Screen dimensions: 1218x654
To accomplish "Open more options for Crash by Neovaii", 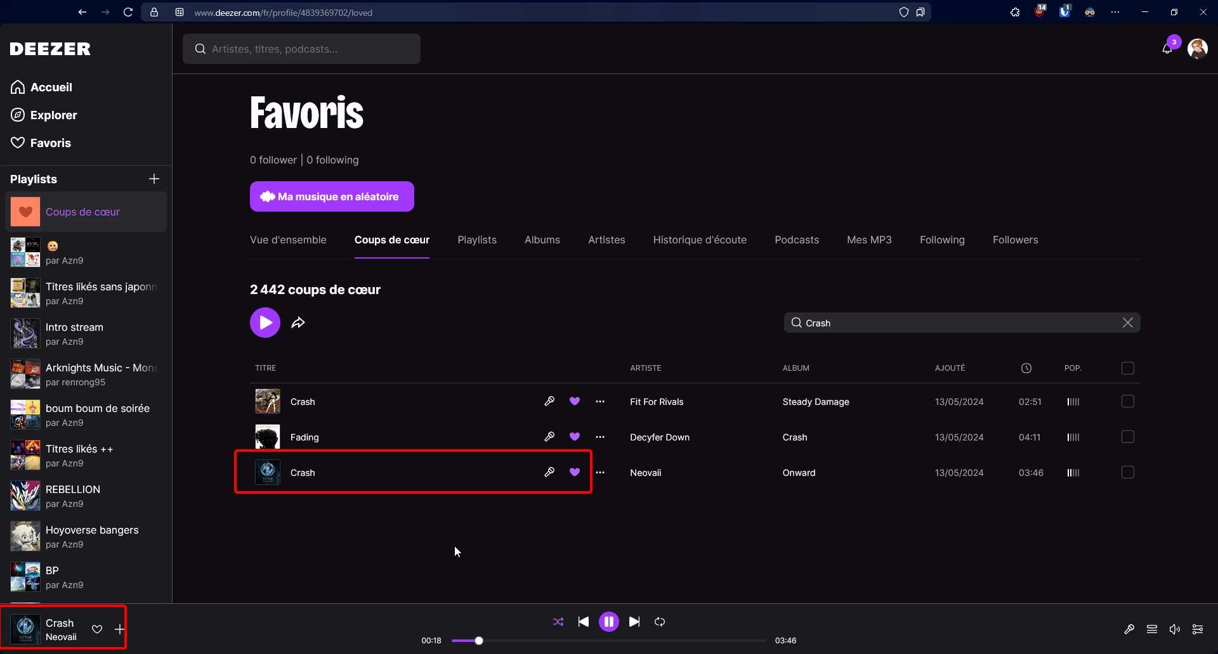I will coord(600,473).
